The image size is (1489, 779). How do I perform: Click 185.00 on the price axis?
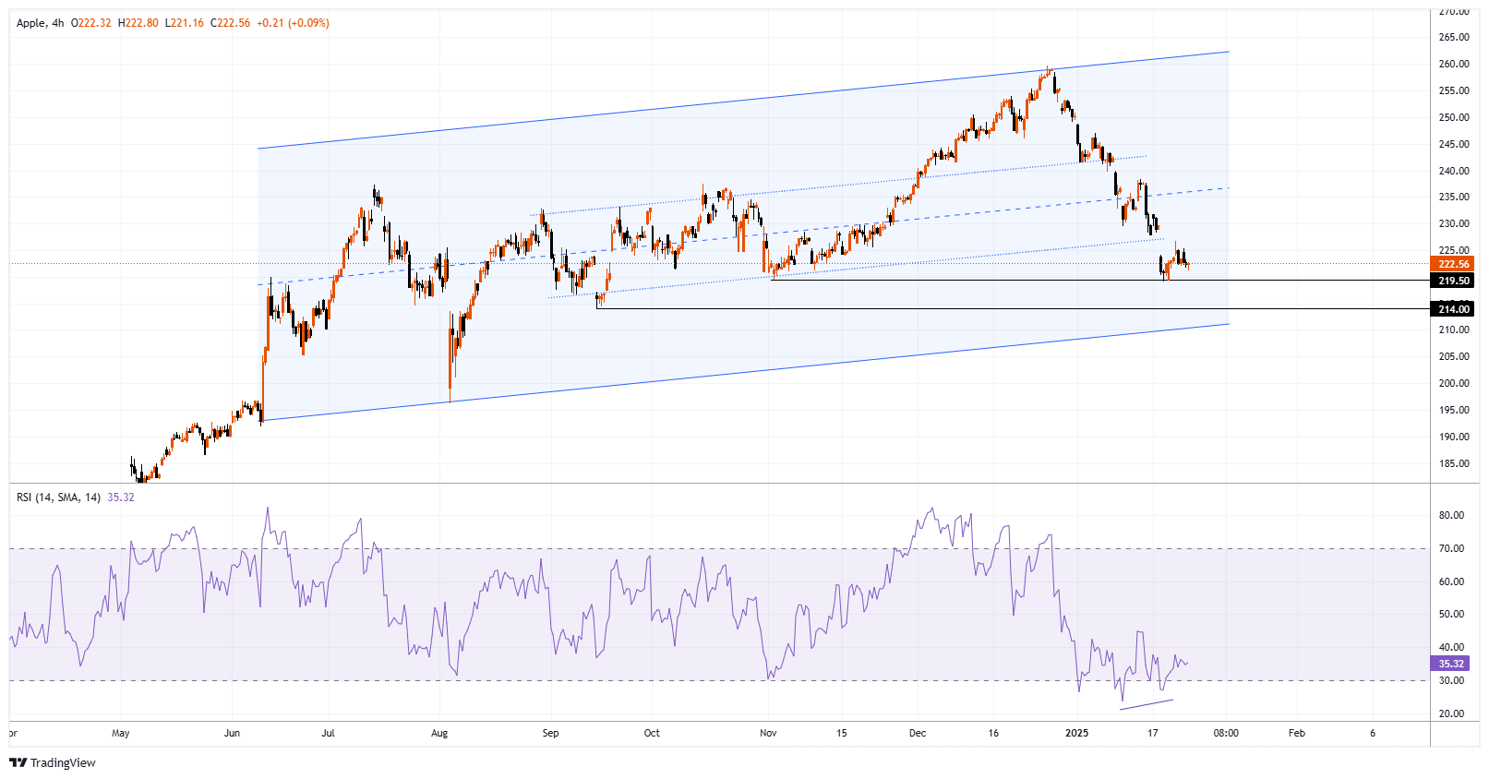coord(1454,464)
